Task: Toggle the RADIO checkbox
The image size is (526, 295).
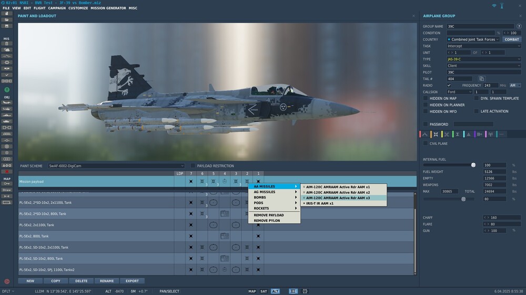Action: point(449,86)
